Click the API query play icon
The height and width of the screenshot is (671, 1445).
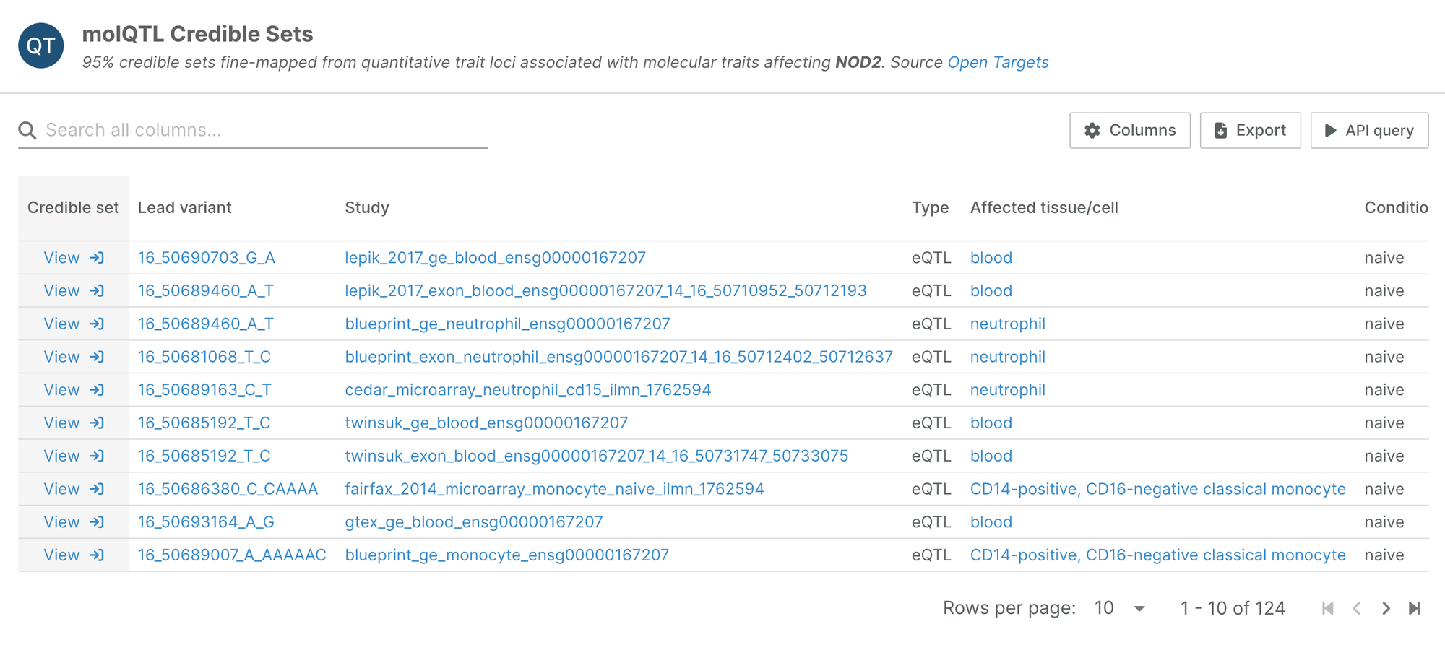(x=1330, y=131)
